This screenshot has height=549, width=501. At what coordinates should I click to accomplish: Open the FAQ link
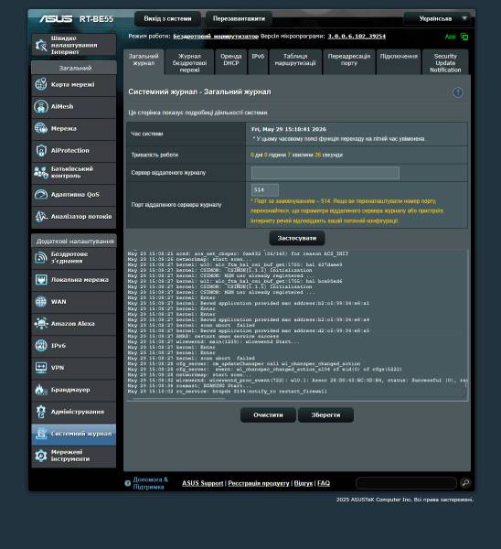click(324, 483)
